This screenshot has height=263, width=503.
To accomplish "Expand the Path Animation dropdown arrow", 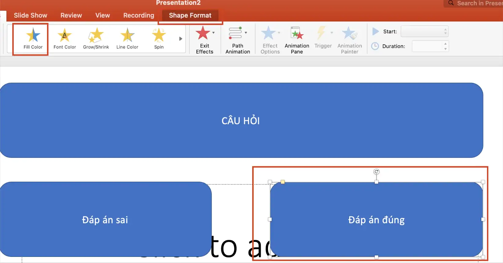I will [246, 32].
